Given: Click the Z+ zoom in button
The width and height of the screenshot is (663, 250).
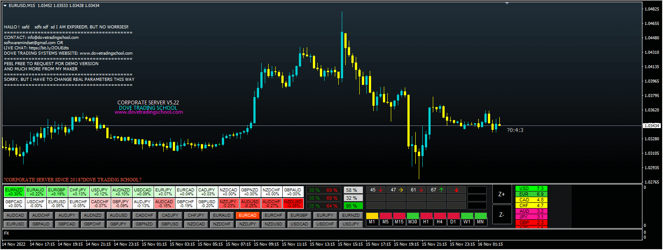Looking at the screenshot, I should point(502,194).
